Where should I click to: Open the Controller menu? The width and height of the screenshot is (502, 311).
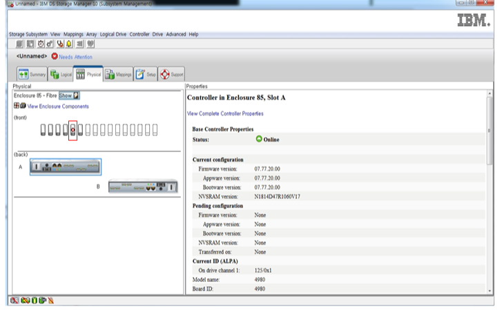click(139, 35)
